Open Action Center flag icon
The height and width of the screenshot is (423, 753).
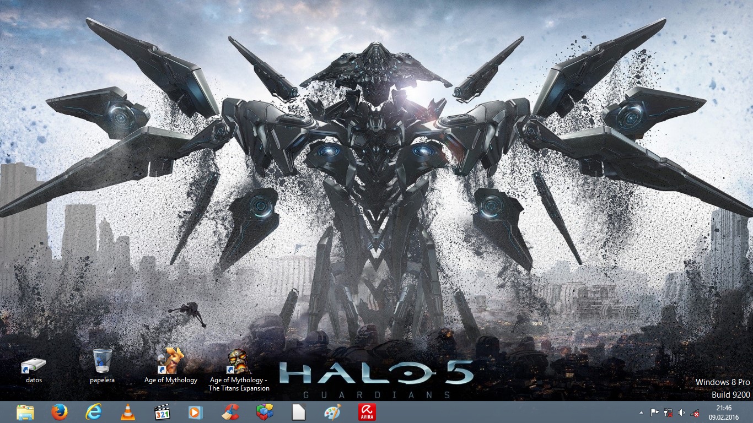tap(655, 413)
